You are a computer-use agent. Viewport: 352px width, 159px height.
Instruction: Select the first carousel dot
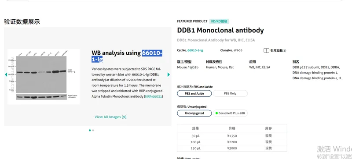90,130
